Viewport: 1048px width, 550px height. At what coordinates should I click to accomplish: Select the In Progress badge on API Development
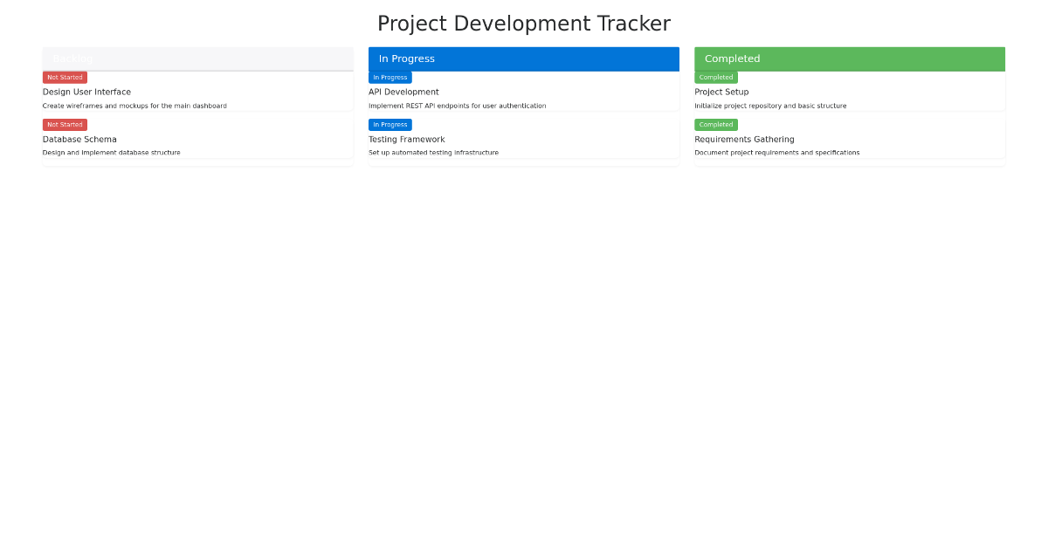[390, 77]
